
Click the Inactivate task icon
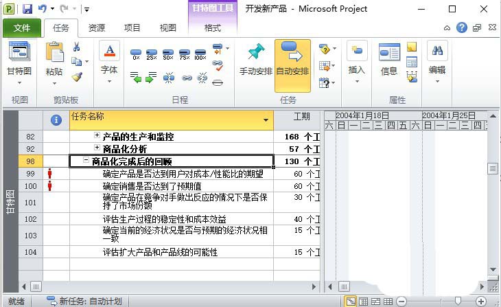pyautogui.click(x=218, y=83)
